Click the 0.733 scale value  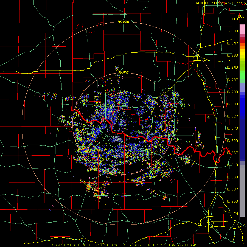pyautogui.click(x=232, y=92)
